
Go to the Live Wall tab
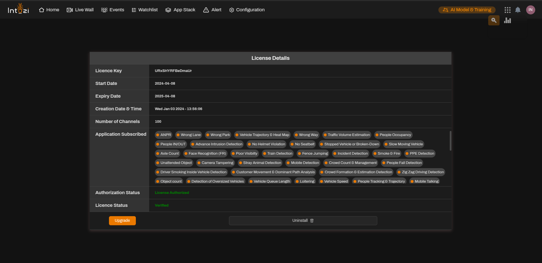[x=80, y=10]
